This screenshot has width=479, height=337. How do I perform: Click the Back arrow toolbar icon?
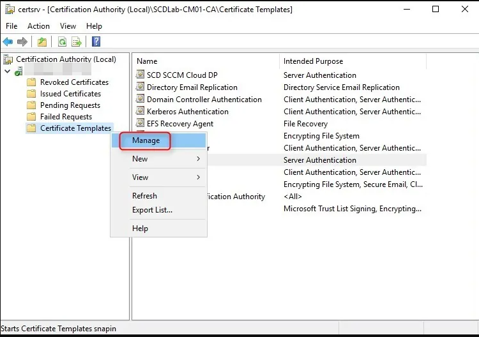tap(8, 42)
